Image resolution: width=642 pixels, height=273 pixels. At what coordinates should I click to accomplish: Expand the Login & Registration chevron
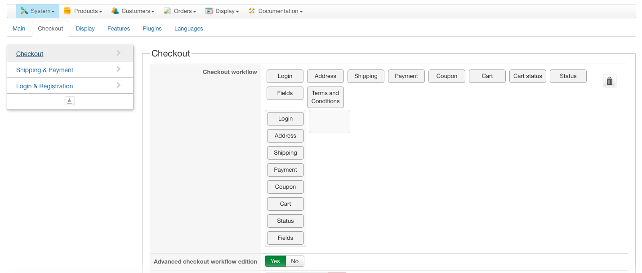(x=119, y=85)
